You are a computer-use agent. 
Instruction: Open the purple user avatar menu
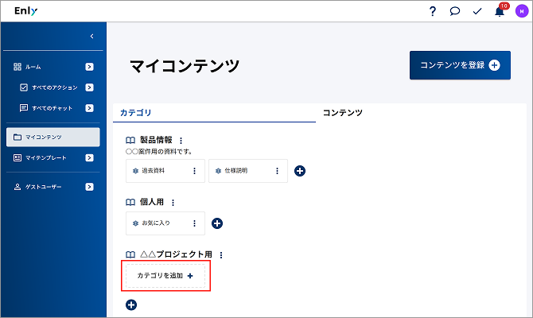click(522, 11)
